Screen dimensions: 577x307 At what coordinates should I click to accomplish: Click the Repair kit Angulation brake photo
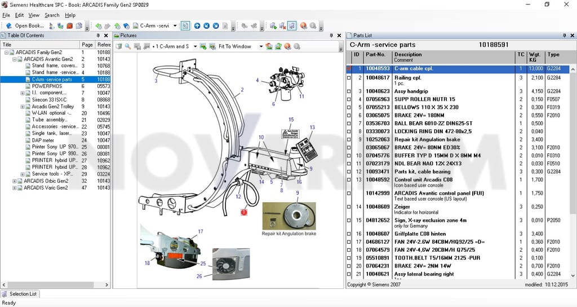(x=289, y=216)
